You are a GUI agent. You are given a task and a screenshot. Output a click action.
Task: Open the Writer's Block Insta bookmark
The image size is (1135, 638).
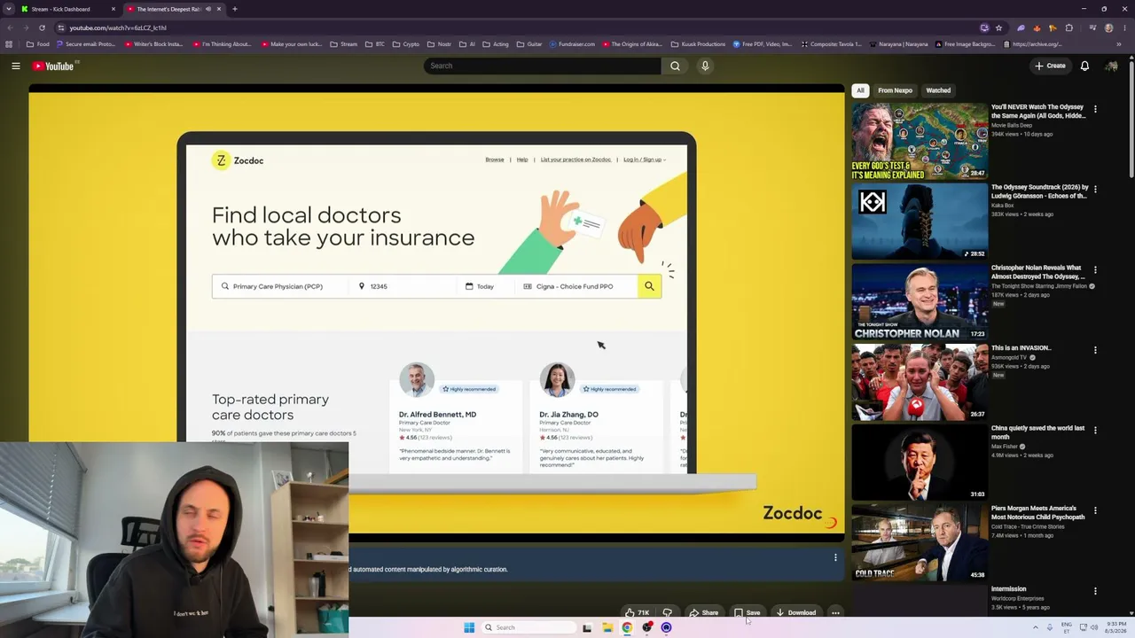153,44
